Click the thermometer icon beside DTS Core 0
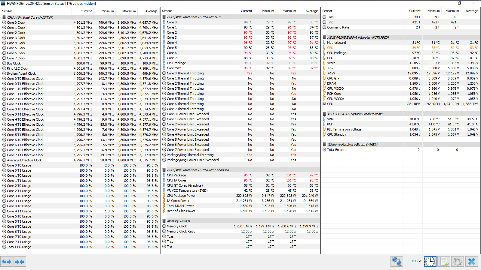481x270 pixels. point(164,22)
